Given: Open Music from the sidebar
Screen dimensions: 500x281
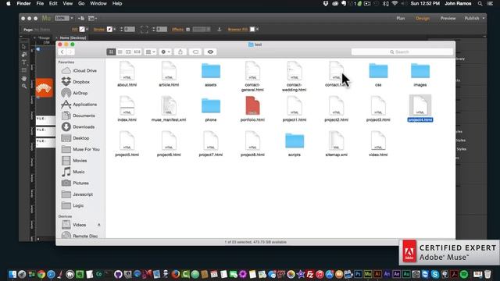Looking at the screenshot, I should click(x=80, y=172).
